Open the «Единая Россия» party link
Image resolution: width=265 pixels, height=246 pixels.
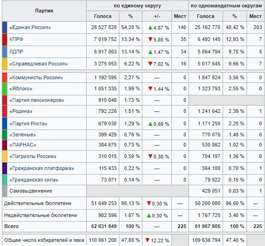tap(30, 27)
